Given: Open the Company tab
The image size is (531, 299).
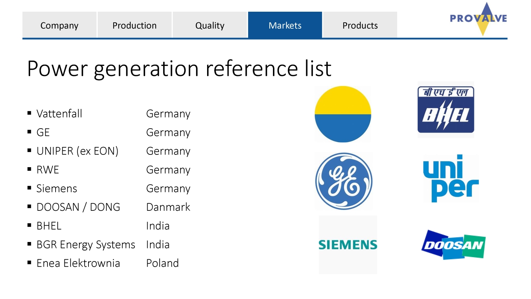Looking at the screenshot, I should [x=59, y=25].
